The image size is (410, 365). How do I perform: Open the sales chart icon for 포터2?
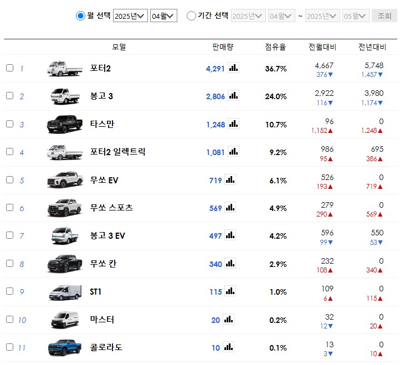(233, 68)
